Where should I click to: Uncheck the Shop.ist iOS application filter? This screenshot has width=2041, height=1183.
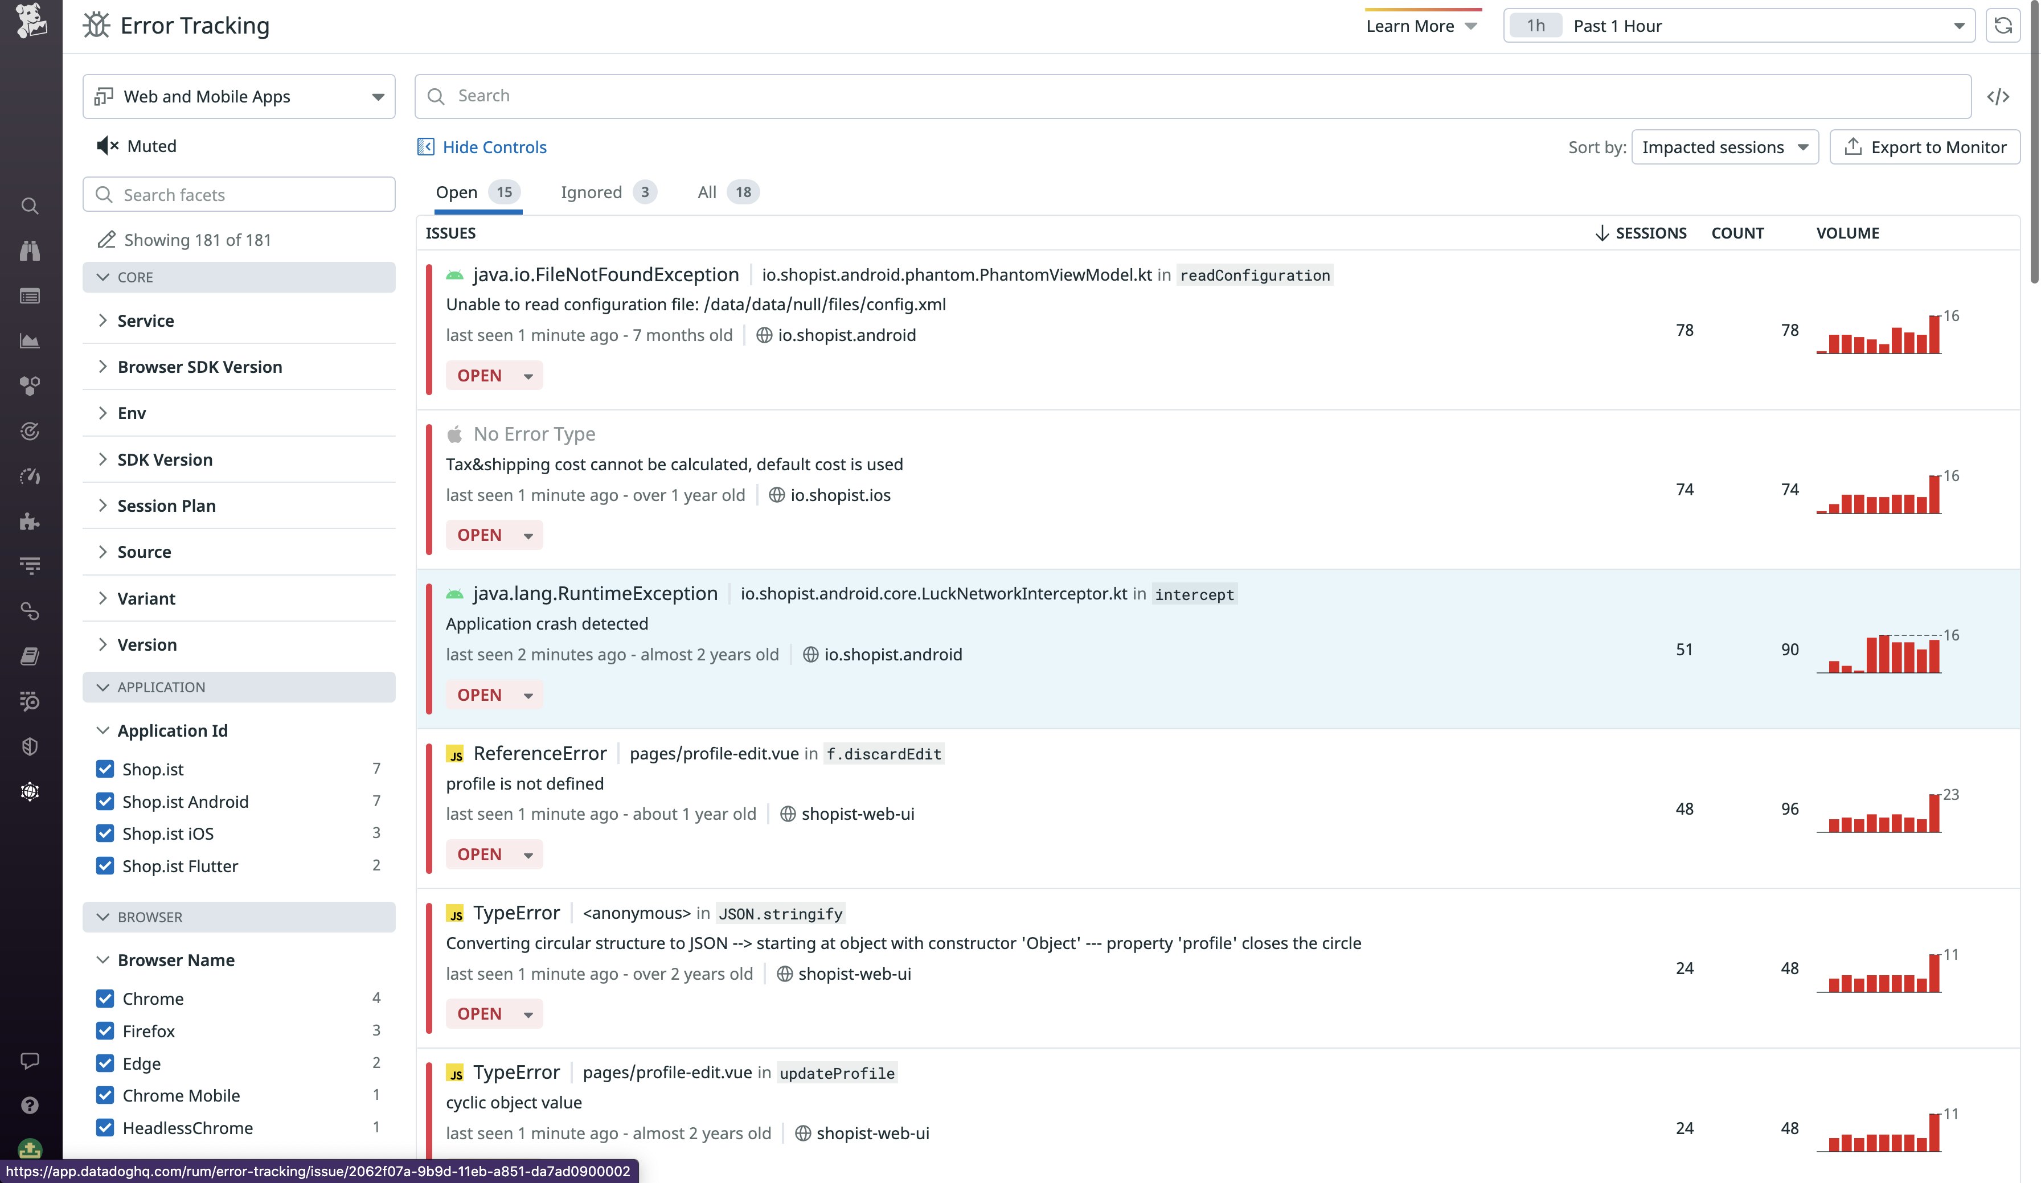pos(105,833)
